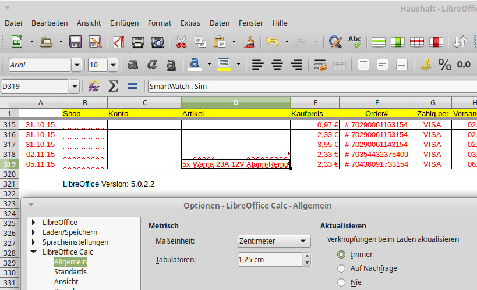Format cell as percent

point(445,65)
